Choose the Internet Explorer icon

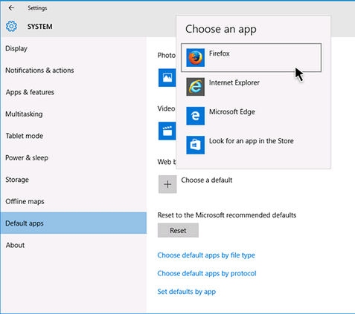pos(196,87)
